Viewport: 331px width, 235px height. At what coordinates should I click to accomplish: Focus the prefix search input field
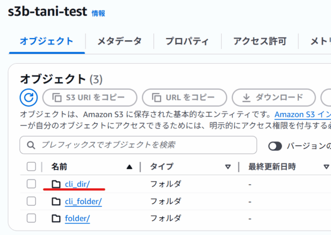pos(143,145)
